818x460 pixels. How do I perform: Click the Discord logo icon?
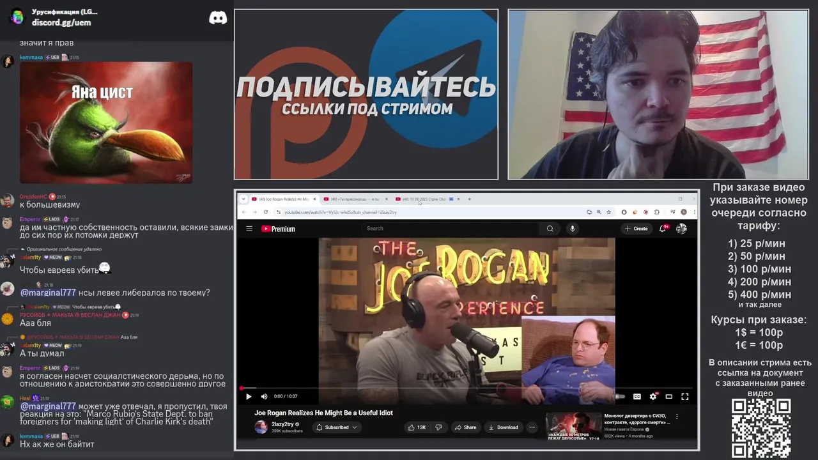(218, 18)
